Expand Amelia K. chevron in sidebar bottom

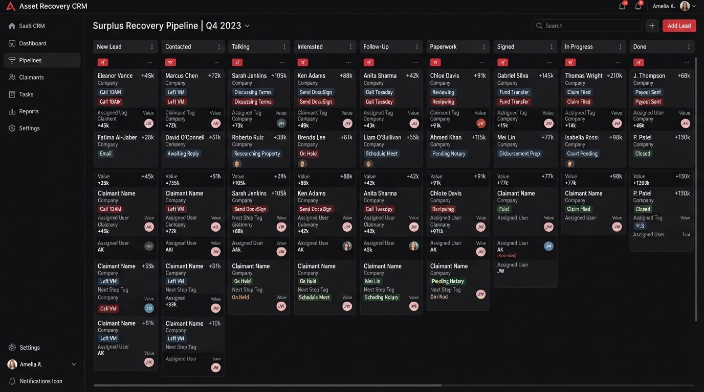tap(74, 364)
